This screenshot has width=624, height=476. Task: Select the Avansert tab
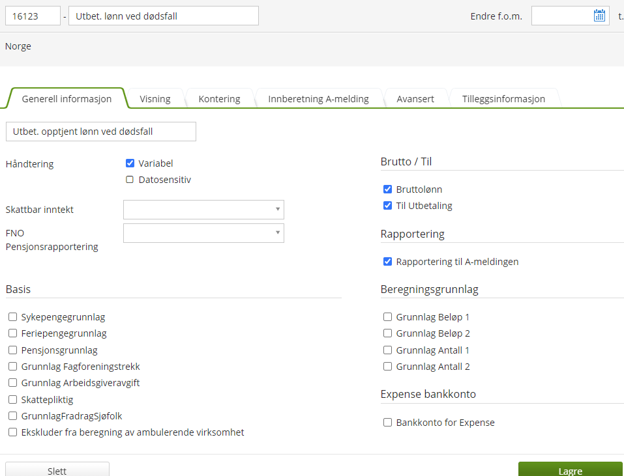click(x=415, y=98)
